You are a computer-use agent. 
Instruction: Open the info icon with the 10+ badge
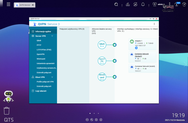[x=177, y=4]
